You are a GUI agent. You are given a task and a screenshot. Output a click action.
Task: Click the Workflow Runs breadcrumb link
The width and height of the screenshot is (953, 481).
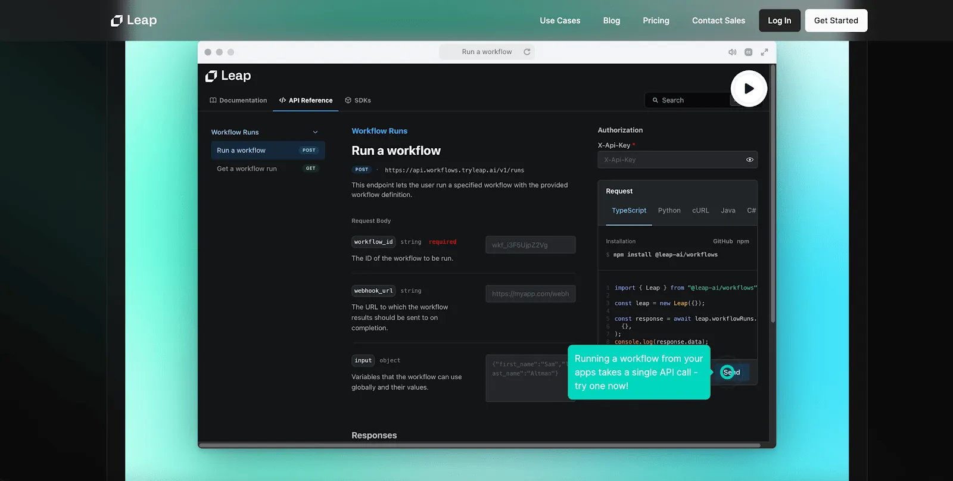tap(379, 131)
